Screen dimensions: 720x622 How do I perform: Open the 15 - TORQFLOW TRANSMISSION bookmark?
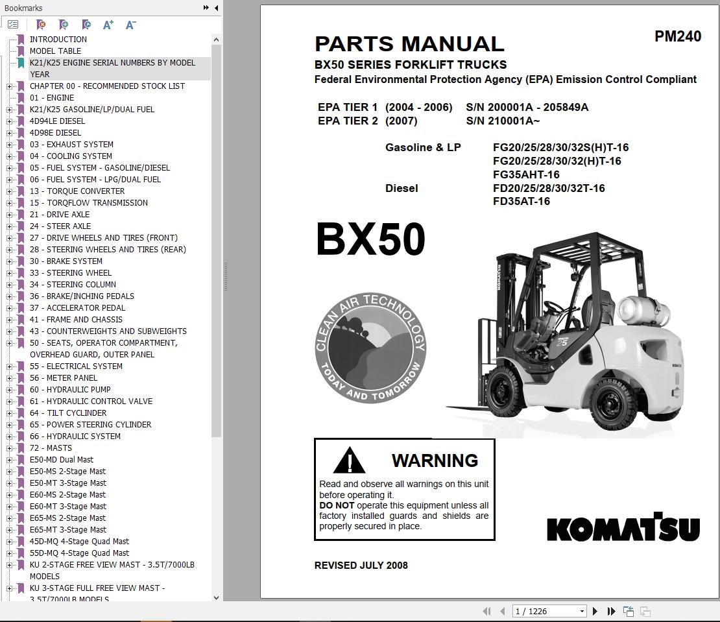pos(89,203)
